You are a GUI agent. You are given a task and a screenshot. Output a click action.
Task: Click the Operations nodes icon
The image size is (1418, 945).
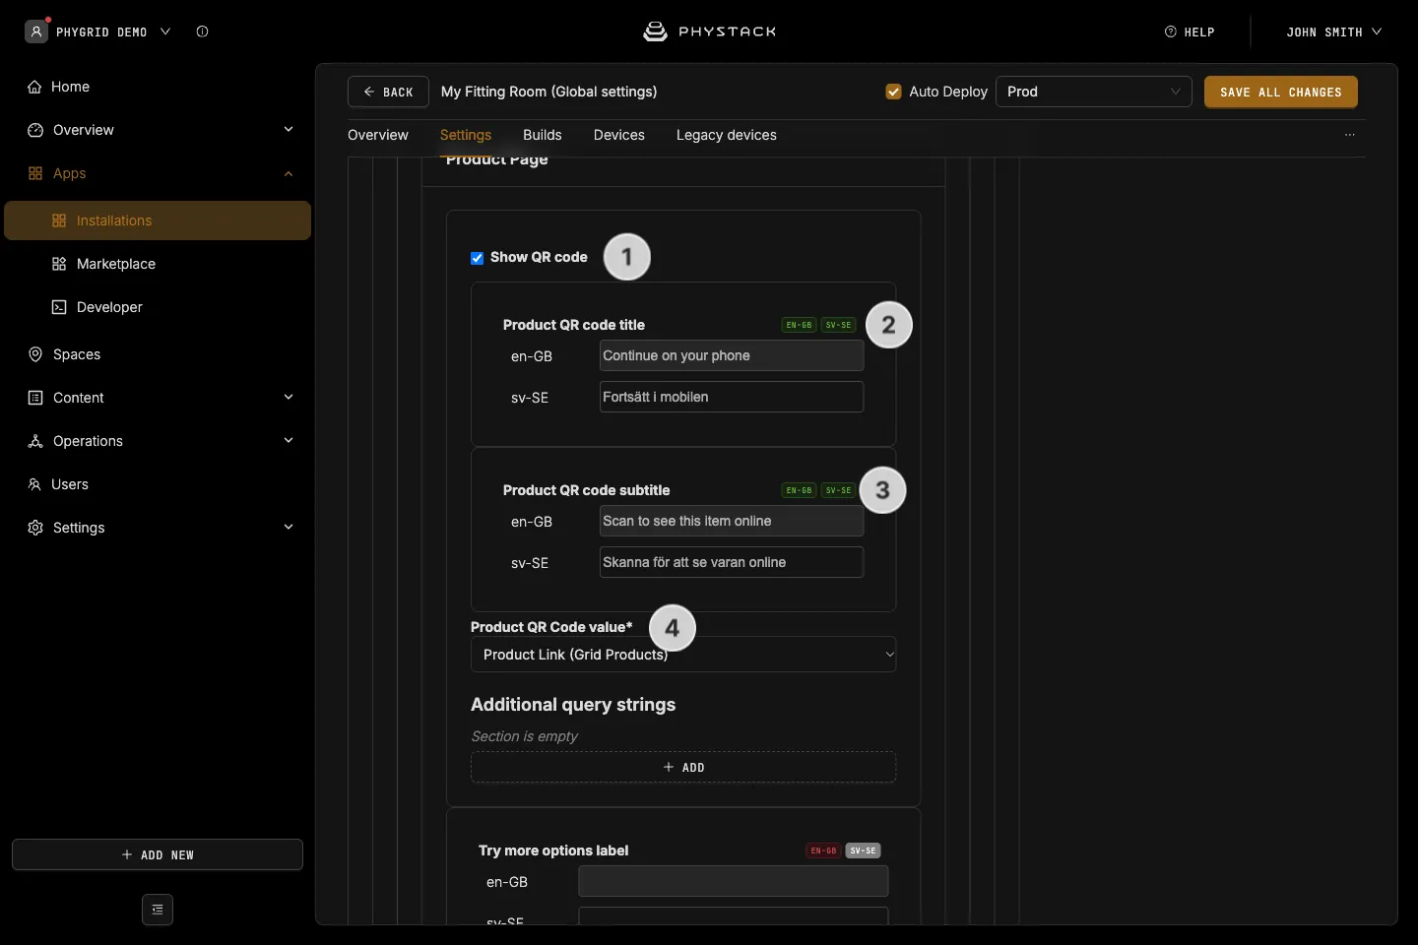[x=35, y=441]
